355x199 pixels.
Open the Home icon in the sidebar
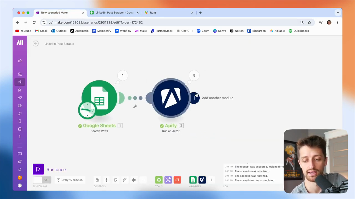point(20,61)
